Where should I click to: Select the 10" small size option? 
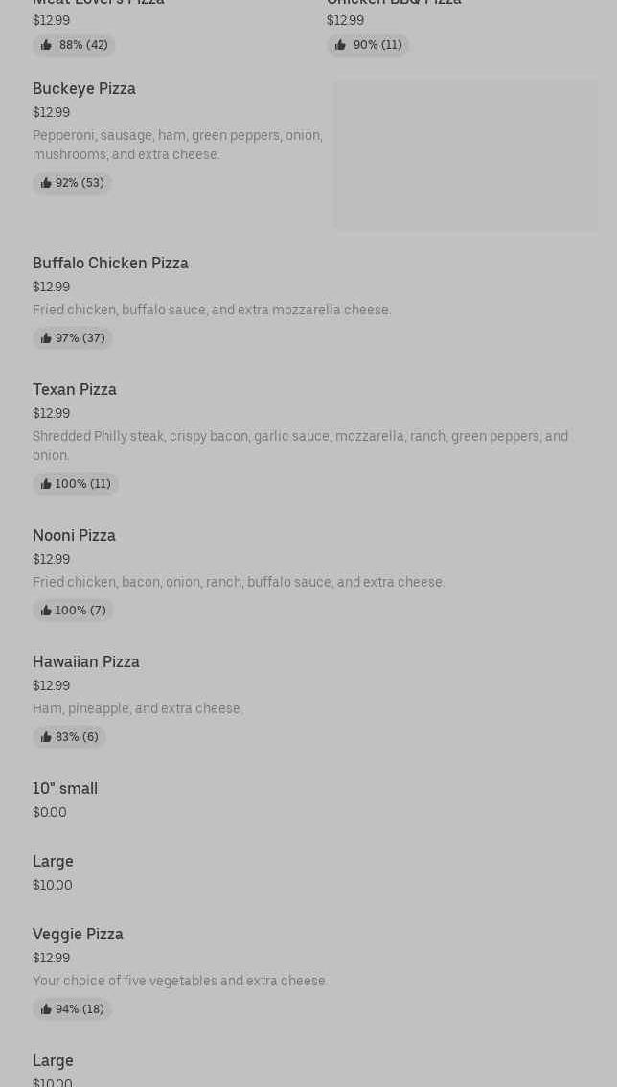coord(65,788)
